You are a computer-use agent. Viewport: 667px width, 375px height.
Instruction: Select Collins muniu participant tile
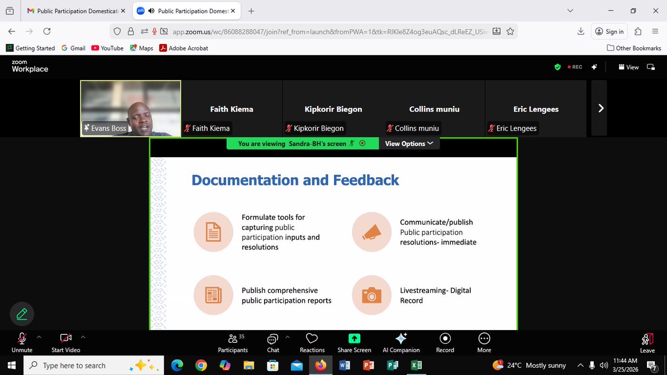coord(434,108)
